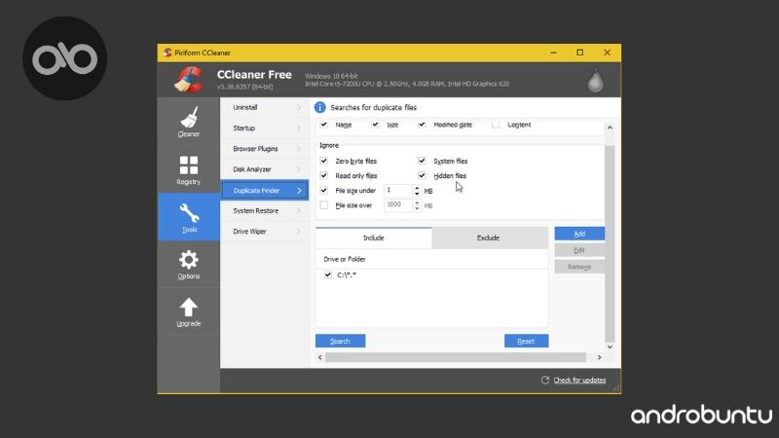
Task: Open the Startup tool
Action: point(264,128)
